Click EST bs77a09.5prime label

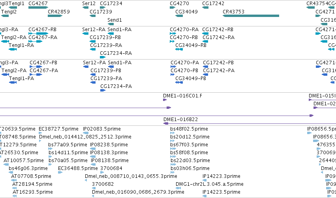(68, 145)
